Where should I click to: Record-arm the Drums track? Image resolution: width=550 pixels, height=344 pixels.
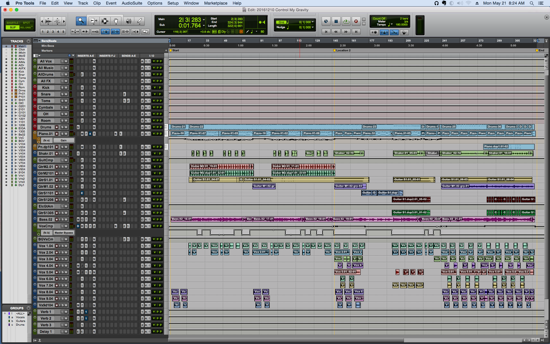[57, 127]
